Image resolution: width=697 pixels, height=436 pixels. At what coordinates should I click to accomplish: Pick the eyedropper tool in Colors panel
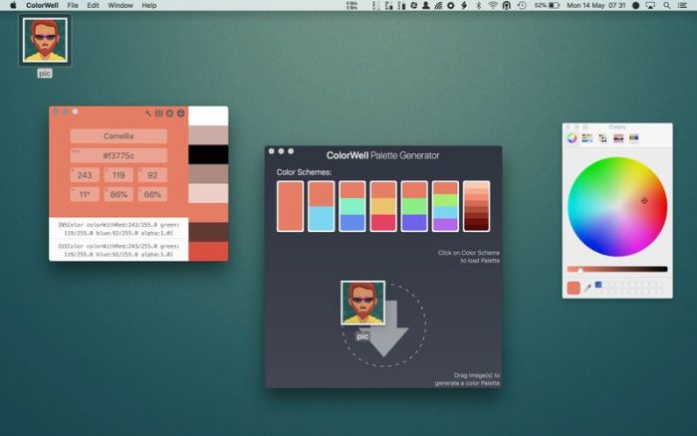[587, 288]
